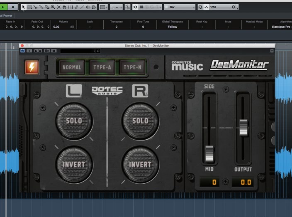Viewport: 292px width, 217px height.
Task: Click the Mid/Side value display showing 0
Action: click(209, 182)
